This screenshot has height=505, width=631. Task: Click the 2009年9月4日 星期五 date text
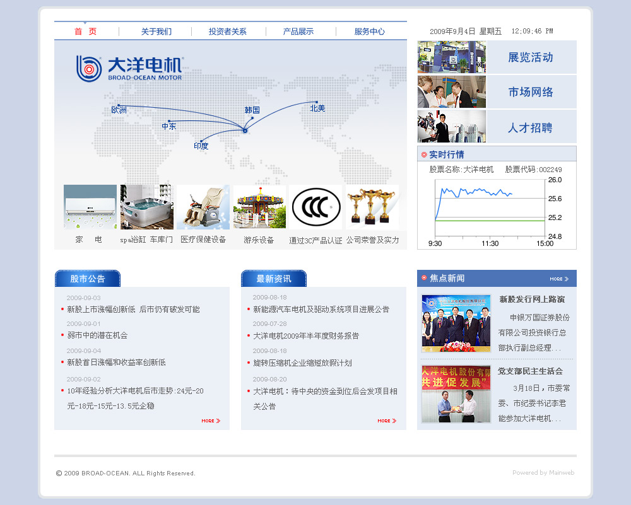click(x=466, y=32)
